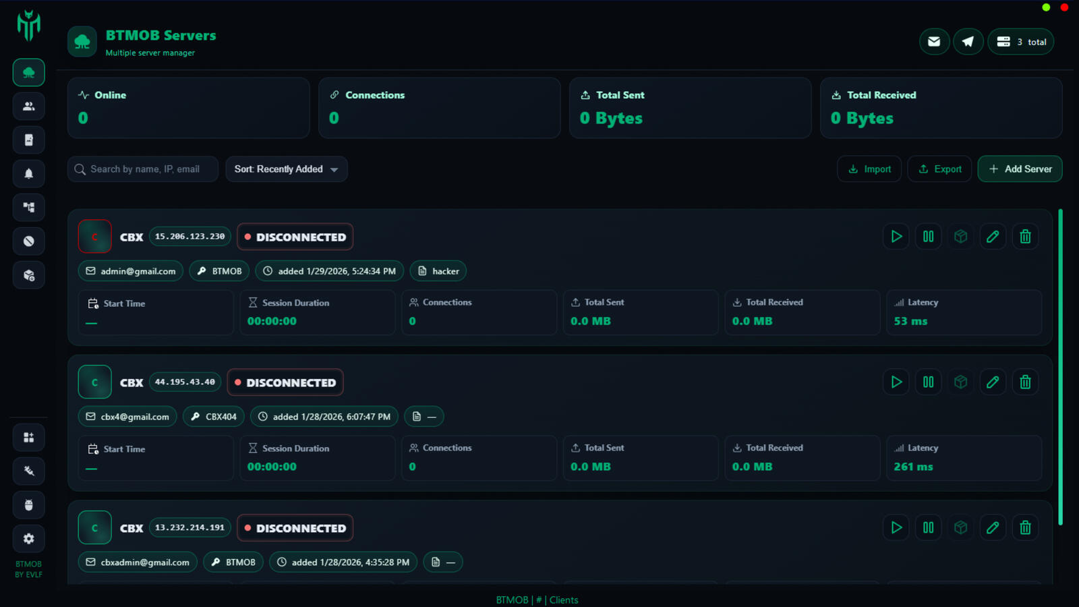Viewport: 1079px width, 607px height.
Task: Start server 44.195.43.40 with play icon
Action: (896, 382)
